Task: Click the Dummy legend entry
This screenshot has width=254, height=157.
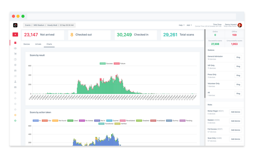Action: pos(172,121)
